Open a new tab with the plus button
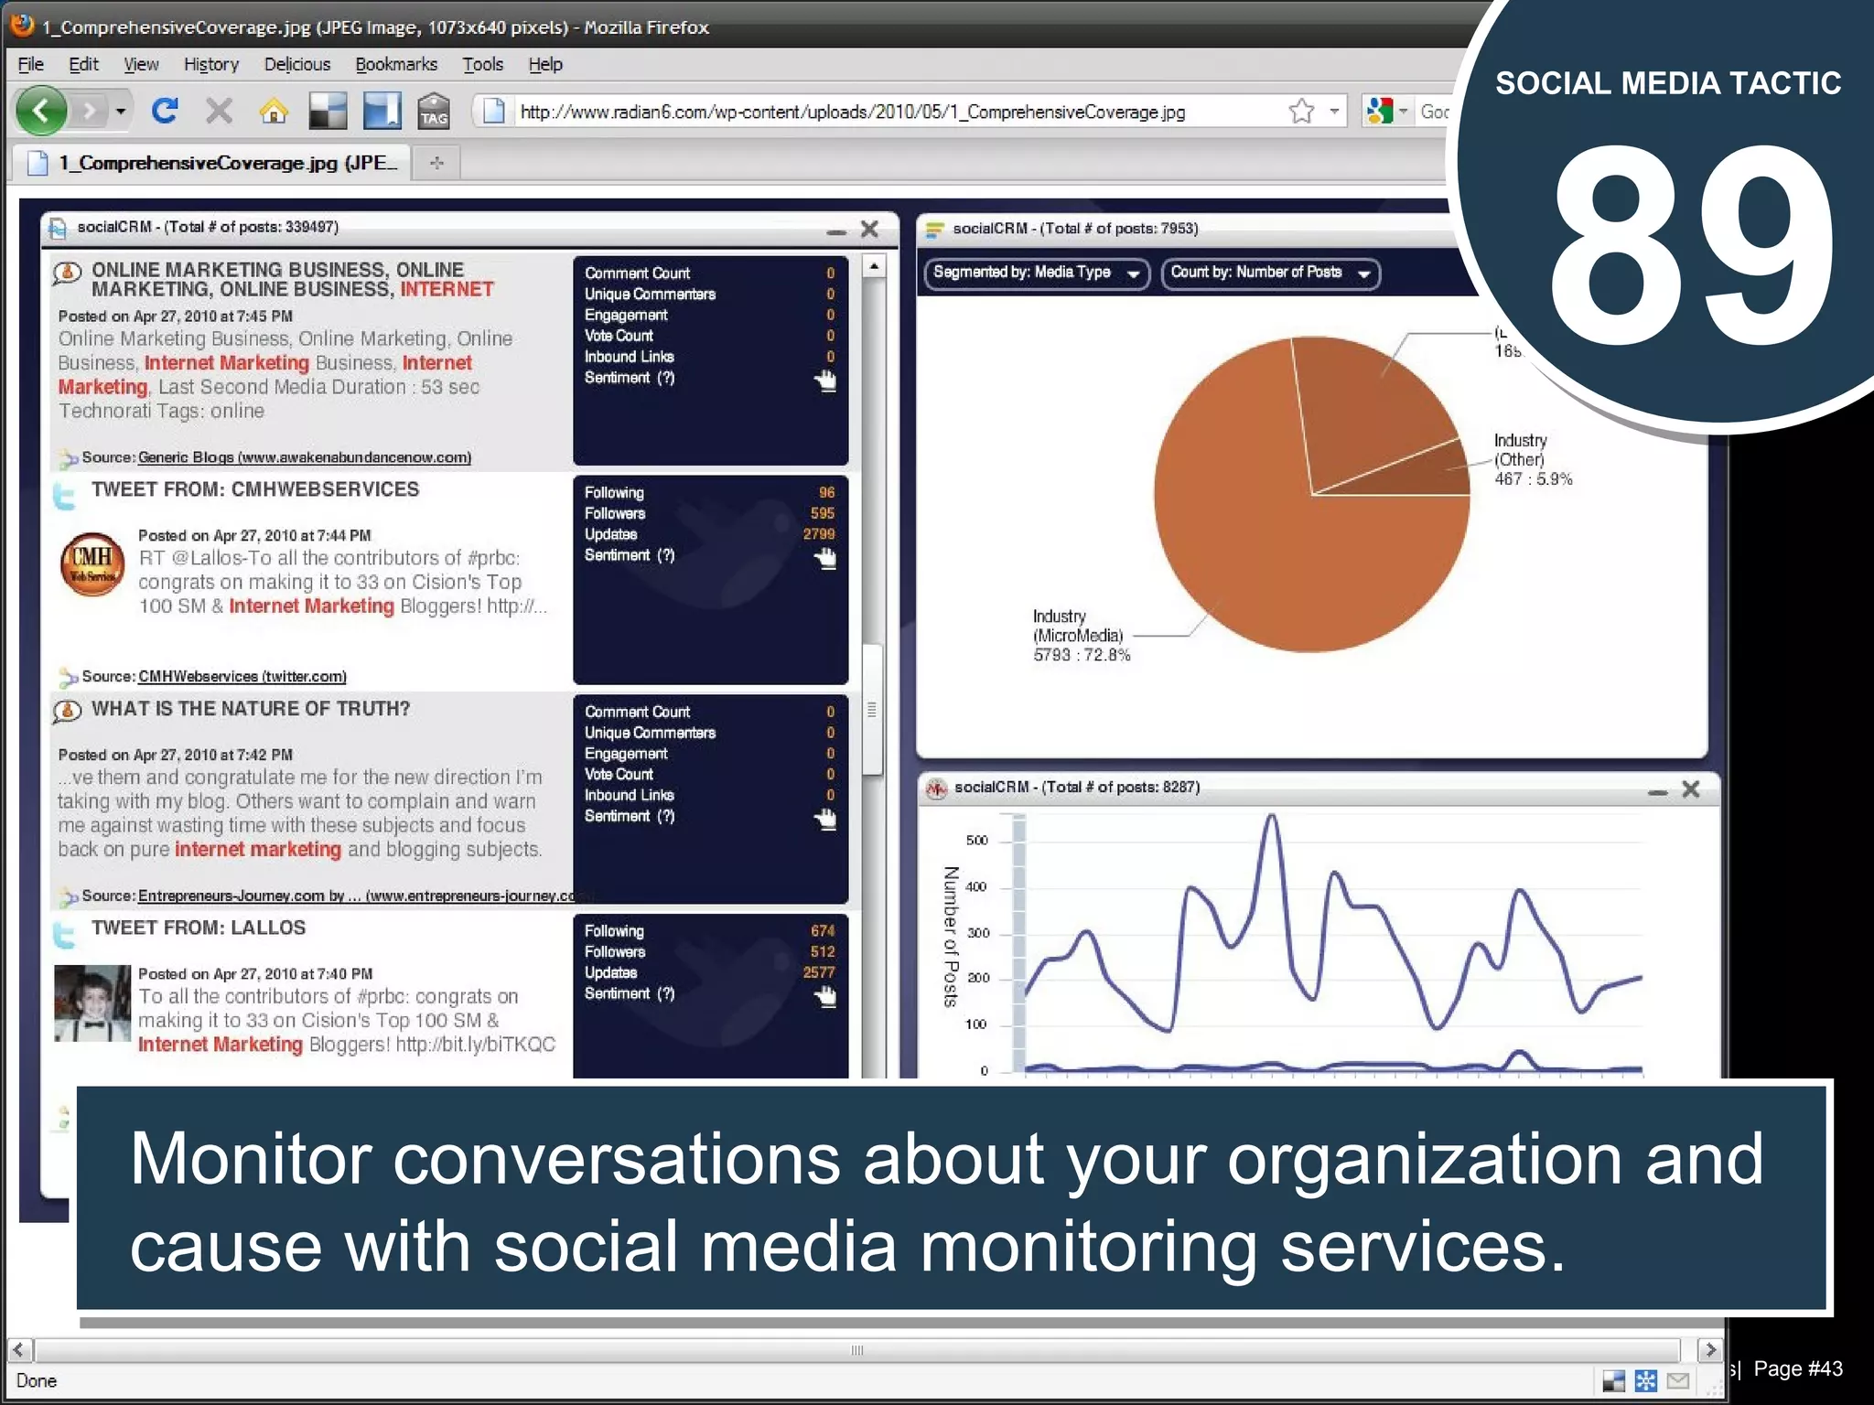Screen dimensions: 1874x1405 pos(436,163)
